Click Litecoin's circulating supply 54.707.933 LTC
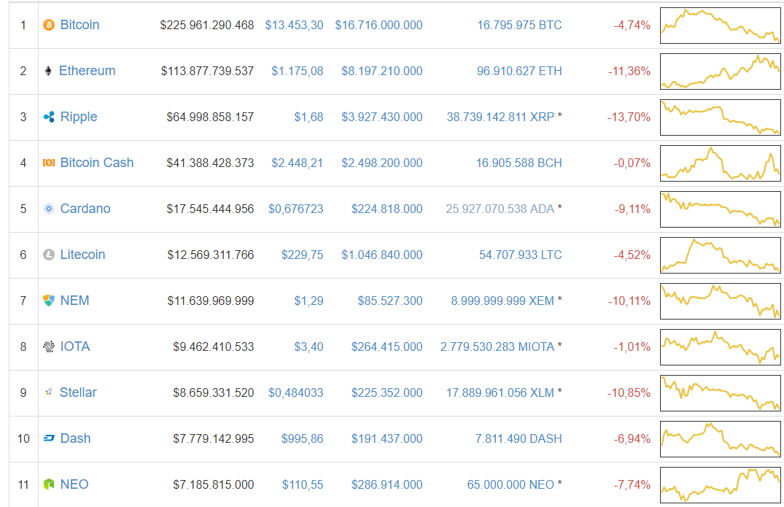The width and height of the screenshot is (784, 507). coord(520,255)
